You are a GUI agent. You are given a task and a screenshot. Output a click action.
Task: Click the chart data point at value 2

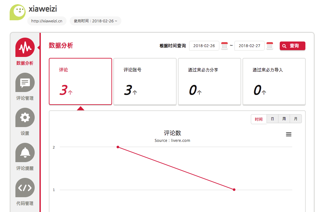(118, 147)
